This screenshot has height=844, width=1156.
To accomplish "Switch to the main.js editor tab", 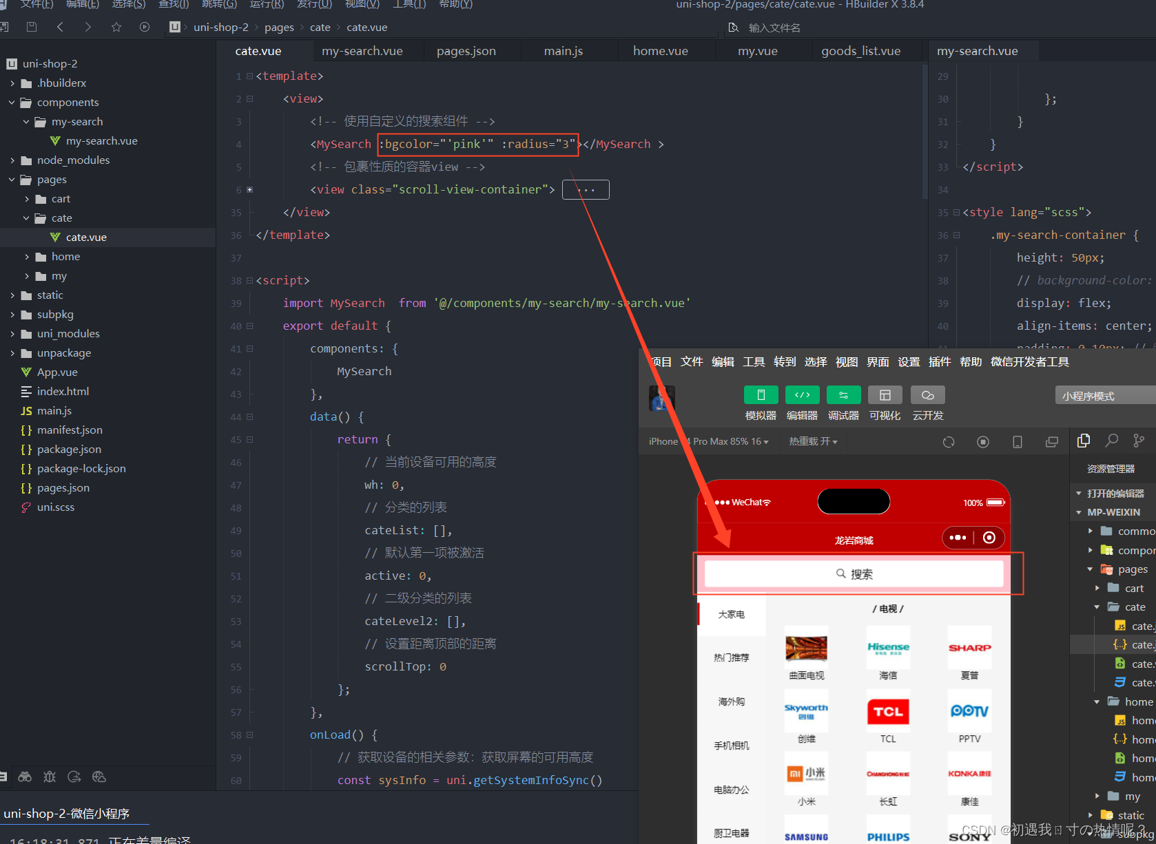I will pyautogui.click(x=564, y=51).
